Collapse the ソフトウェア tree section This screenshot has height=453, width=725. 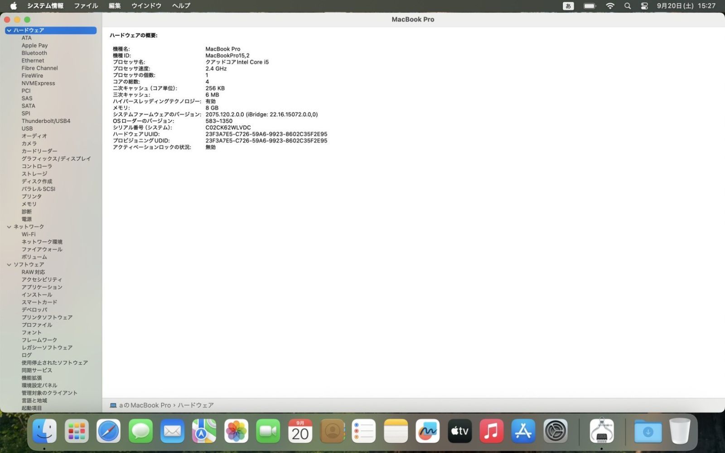[9, 265]
